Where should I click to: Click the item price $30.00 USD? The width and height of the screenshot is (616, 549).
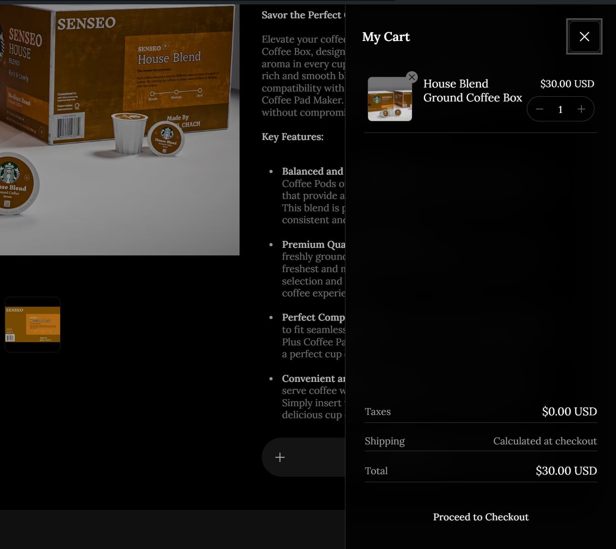pyautogui.click(x=567, y=84)
